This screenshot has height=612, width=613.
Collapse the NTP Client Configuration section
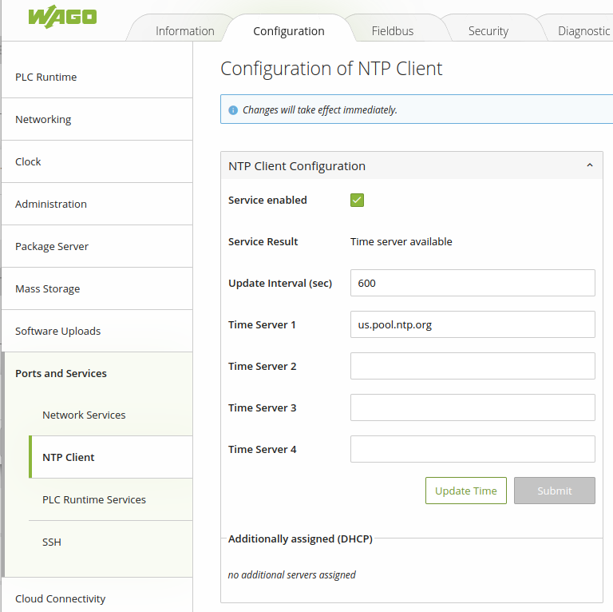click(x=589, y=166)
